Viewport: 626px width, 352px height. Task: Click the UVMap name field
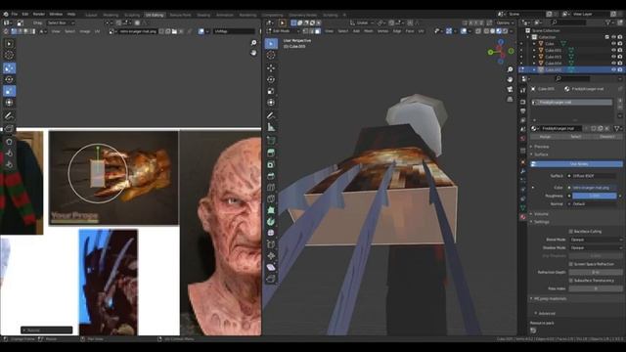[234, 31]
